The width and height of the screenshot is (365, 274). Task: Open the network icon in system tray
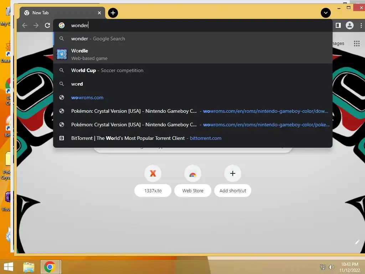point(323,267)
